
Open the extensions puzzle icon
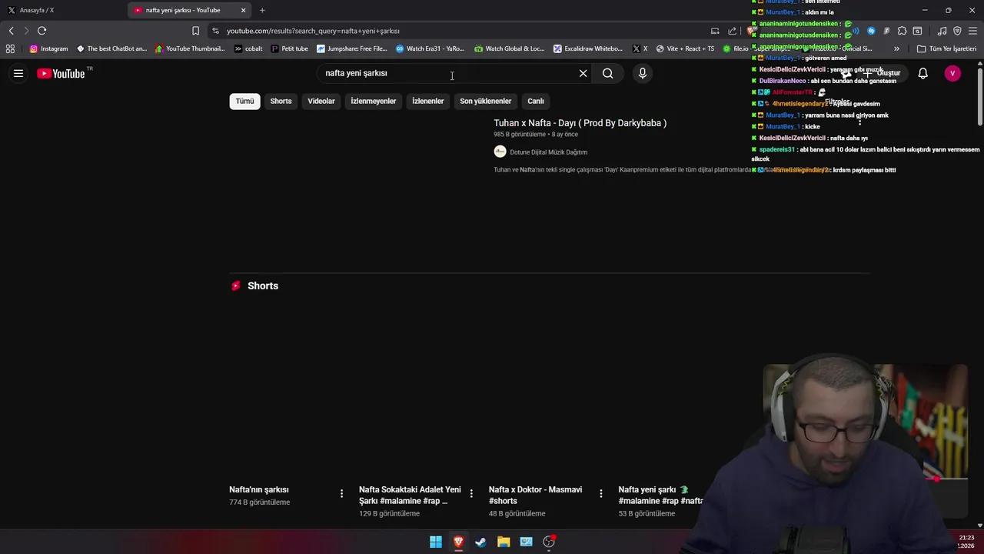tap(902, 31)
